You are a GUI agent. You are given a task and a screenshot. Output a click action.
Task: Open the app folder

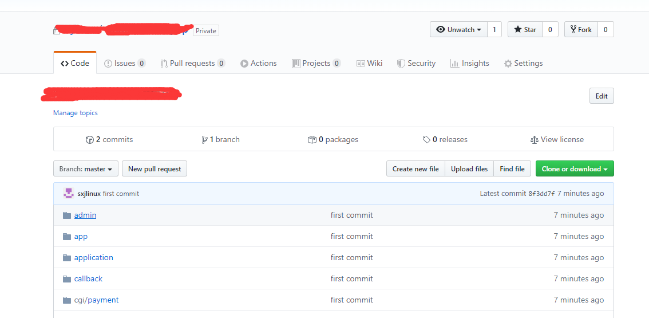81,236
